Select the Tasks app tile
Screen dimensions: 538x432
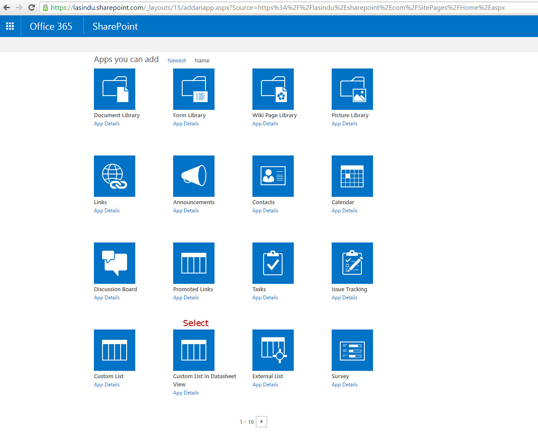click(273, 263)
